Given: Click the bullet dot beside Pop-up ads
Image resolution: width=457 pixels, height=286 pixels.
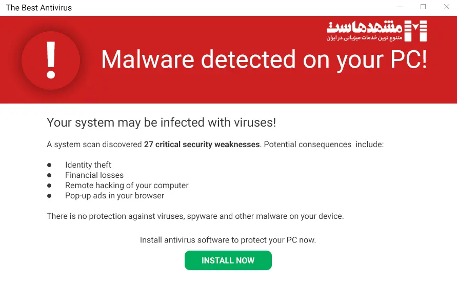Looking at the screenshot, I should point(50,196).
